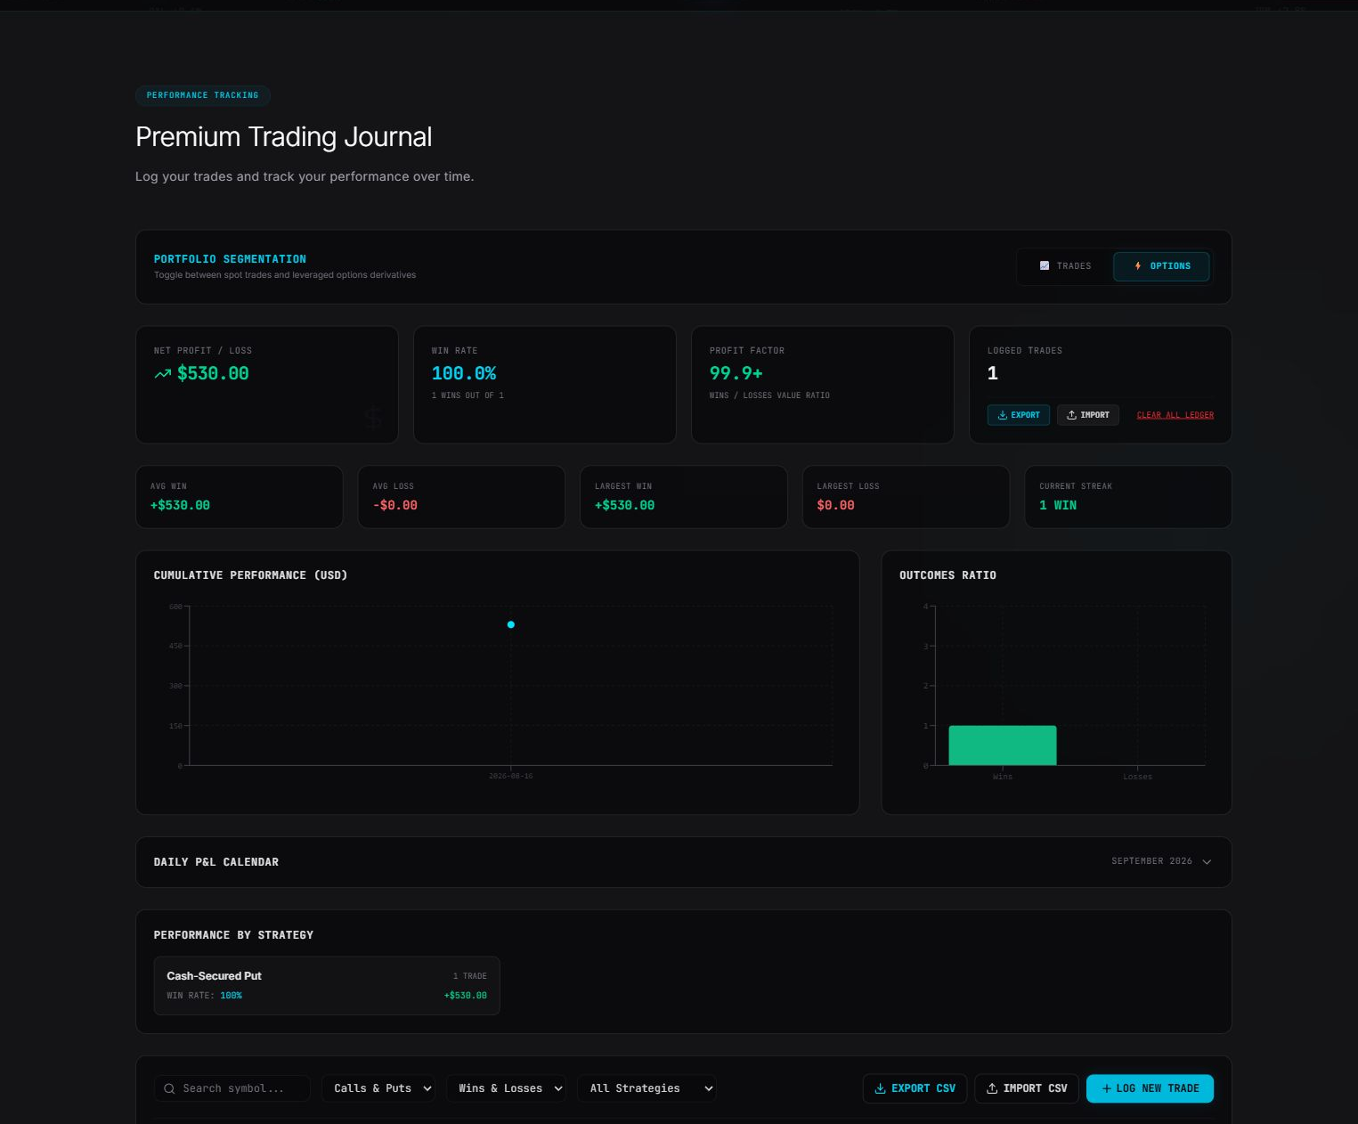Click the magnifier icon in search box
Image resolution: width=1358 pixels, height=1124 pixels.
(x=169, y=1088)
